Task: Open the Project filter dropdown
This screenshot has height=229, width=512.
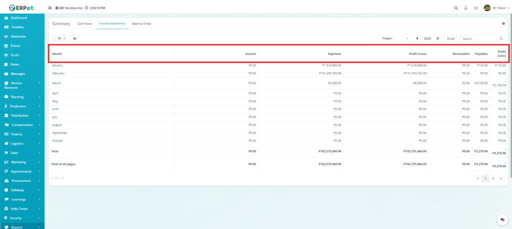Action: pos(387,38)
